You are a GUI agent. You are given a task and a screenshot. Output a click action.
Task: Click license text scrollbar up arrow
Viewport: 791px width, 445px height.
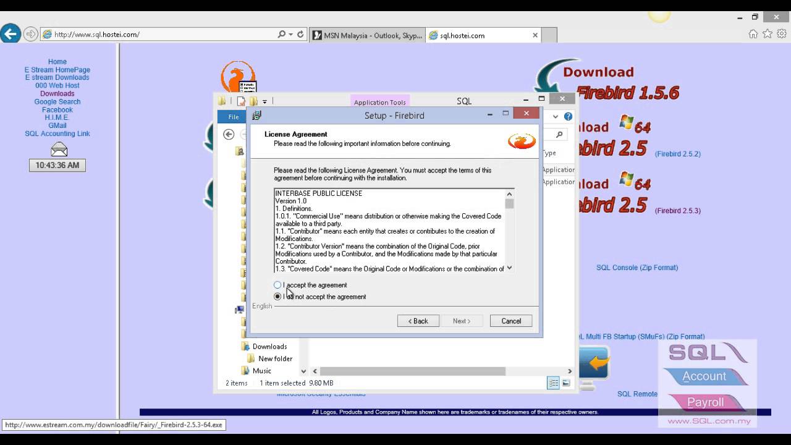pos(509,194)
